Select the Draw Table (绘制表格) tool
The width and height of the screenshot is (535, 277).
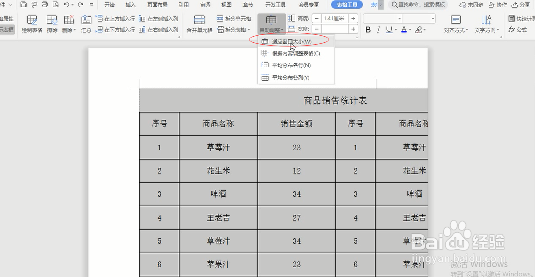(x=32, y=24)
